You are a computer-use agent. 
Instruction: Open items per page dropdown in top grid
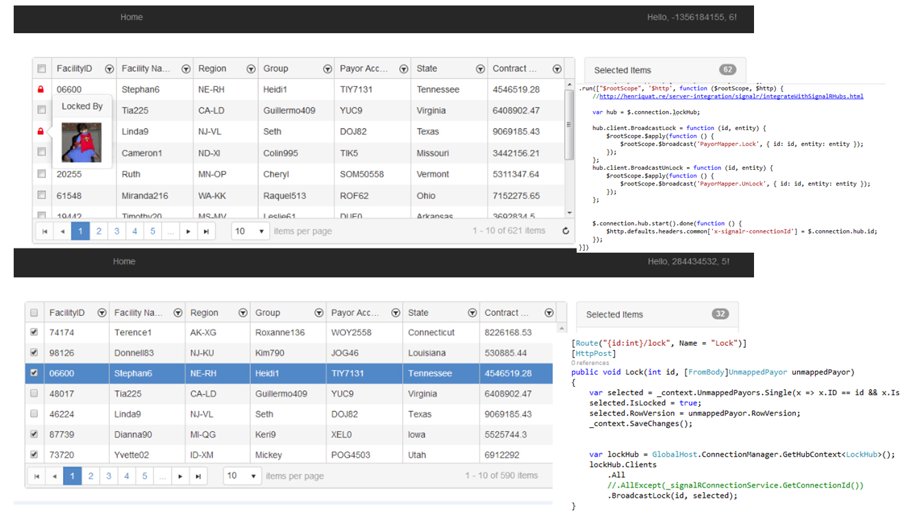[x=250, y=231]
